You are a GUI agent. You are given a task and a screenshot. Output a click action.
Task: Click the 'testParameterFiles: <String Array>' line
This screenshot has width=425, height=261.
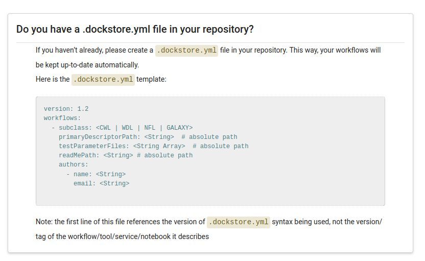coord(153,146)
